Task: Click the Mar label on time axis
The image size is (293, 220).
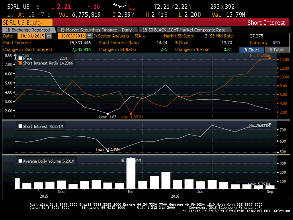Action: click(x=131, y=192)
